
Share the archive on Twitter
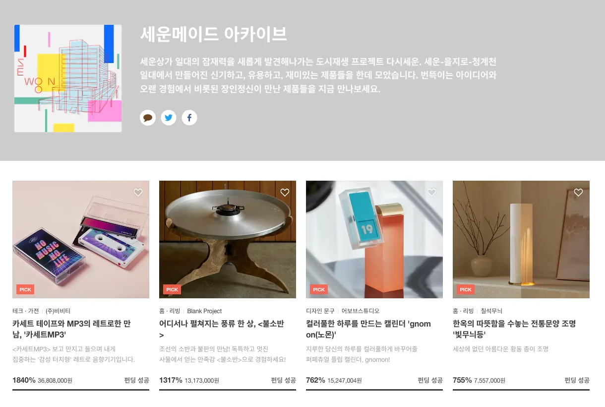169,118
